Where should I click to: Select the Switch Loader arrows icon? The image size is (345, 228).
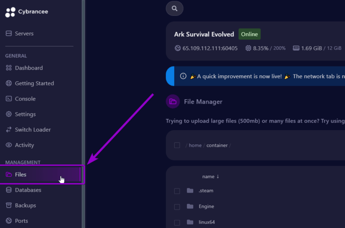[9, 130]
